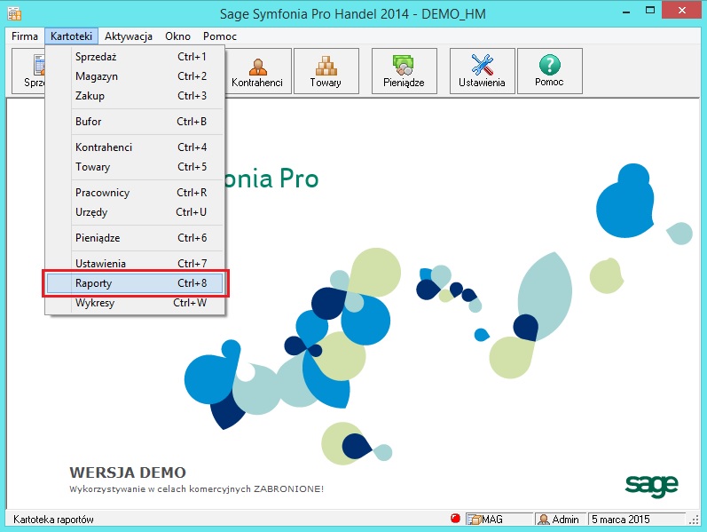Click the 5 marca 2015 date field
This screenshot has height=532, width=707.
click(x=636, y=520)
